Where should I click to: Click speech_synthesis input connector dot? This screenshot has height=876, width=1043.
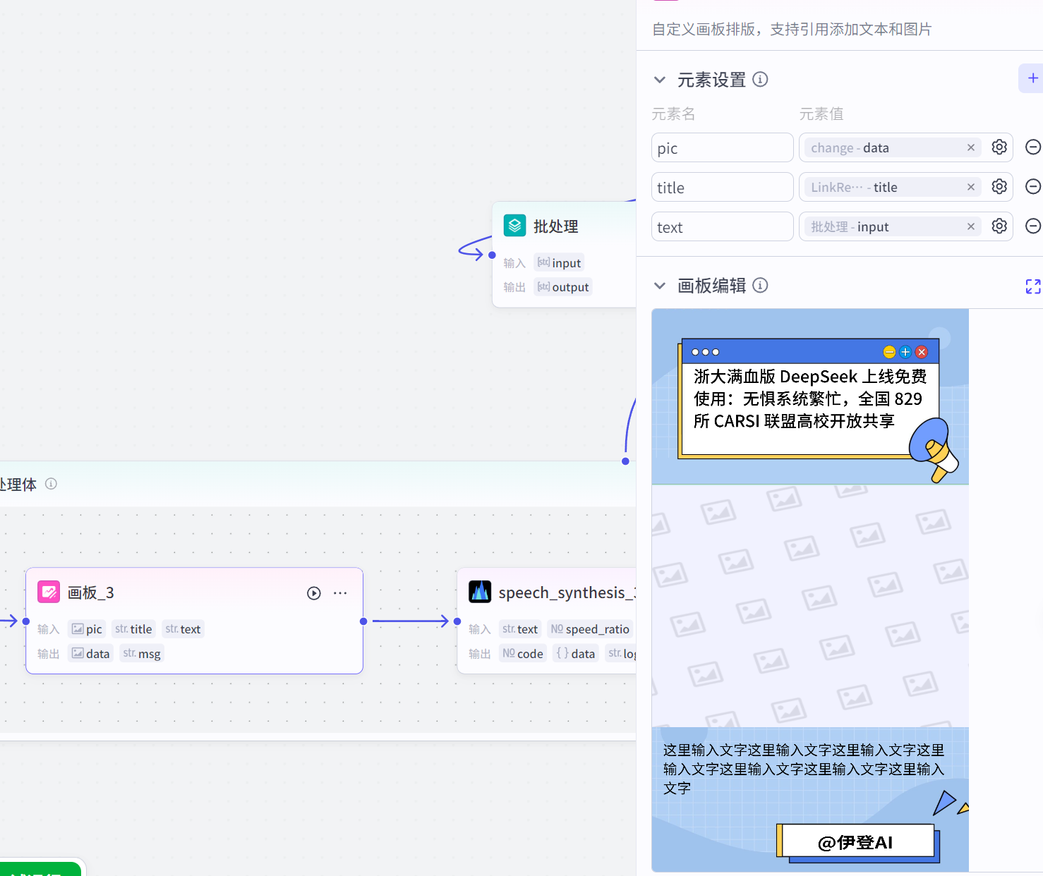[x=457, y=621]
